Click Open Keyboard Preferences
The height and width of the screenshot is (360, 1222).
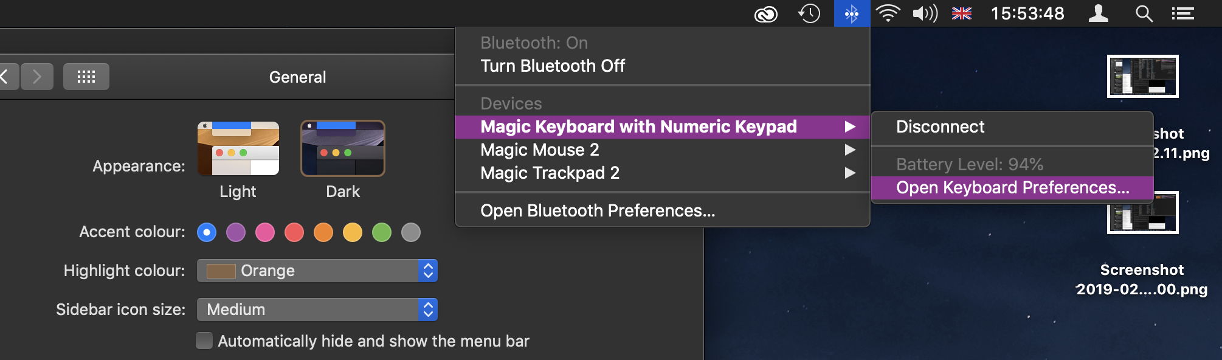(1012, 187)
